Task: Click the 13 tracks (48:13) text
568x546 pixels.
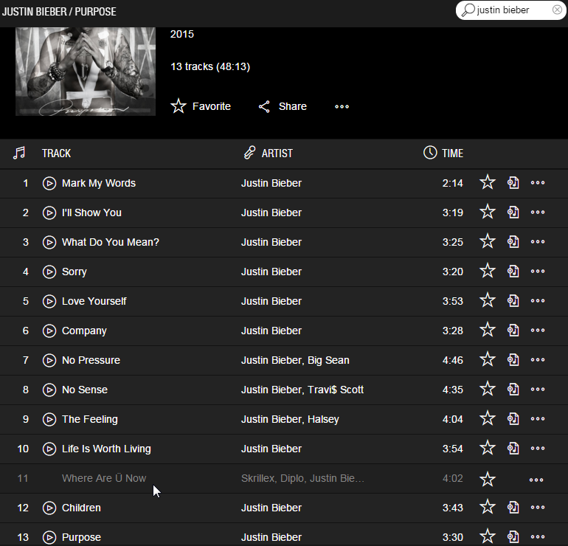Action: click(210, 66)
